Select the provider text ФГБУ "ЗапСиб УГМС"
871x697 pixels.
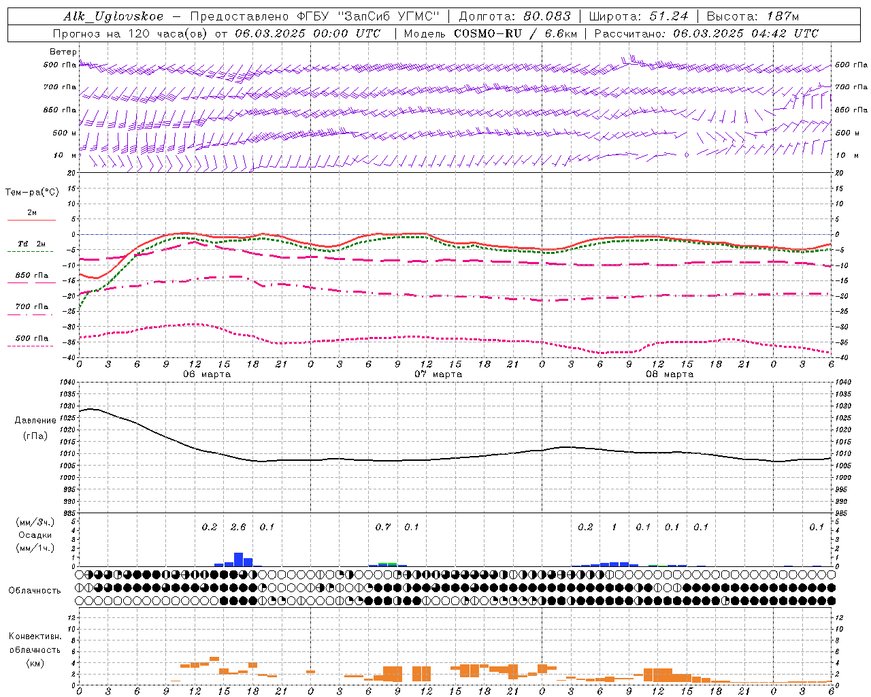pyautogui.click(x=369, y=16)
